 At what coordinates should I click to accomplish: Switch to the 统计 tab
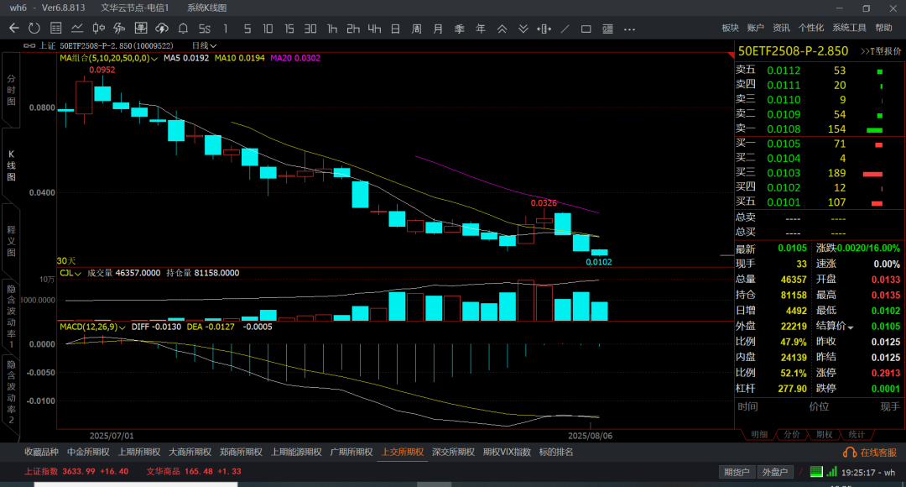tap(857, 434)
